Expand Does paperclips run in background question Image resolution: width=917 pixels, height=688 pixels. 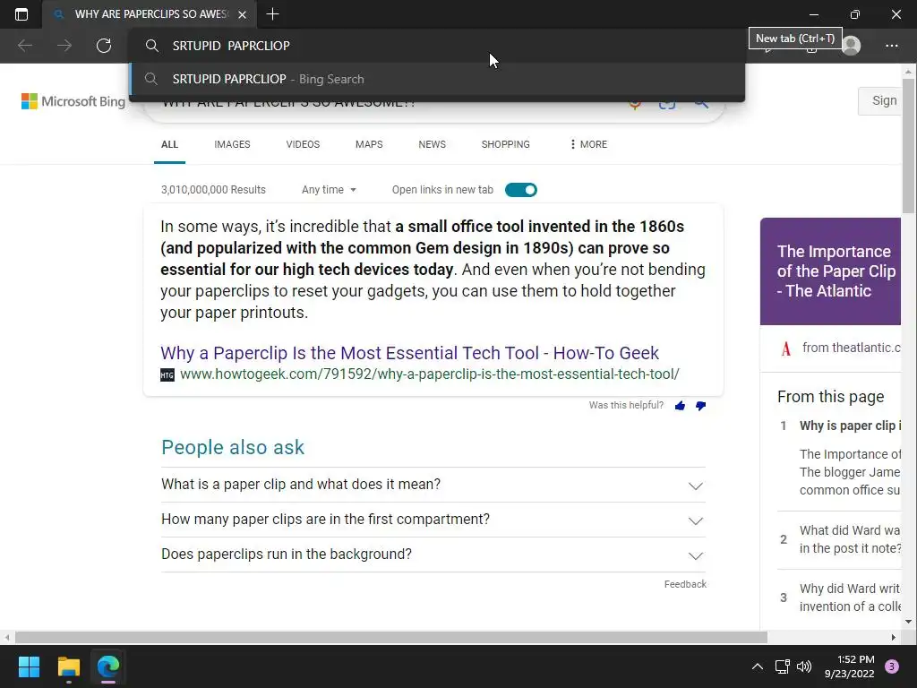[433, 555]
